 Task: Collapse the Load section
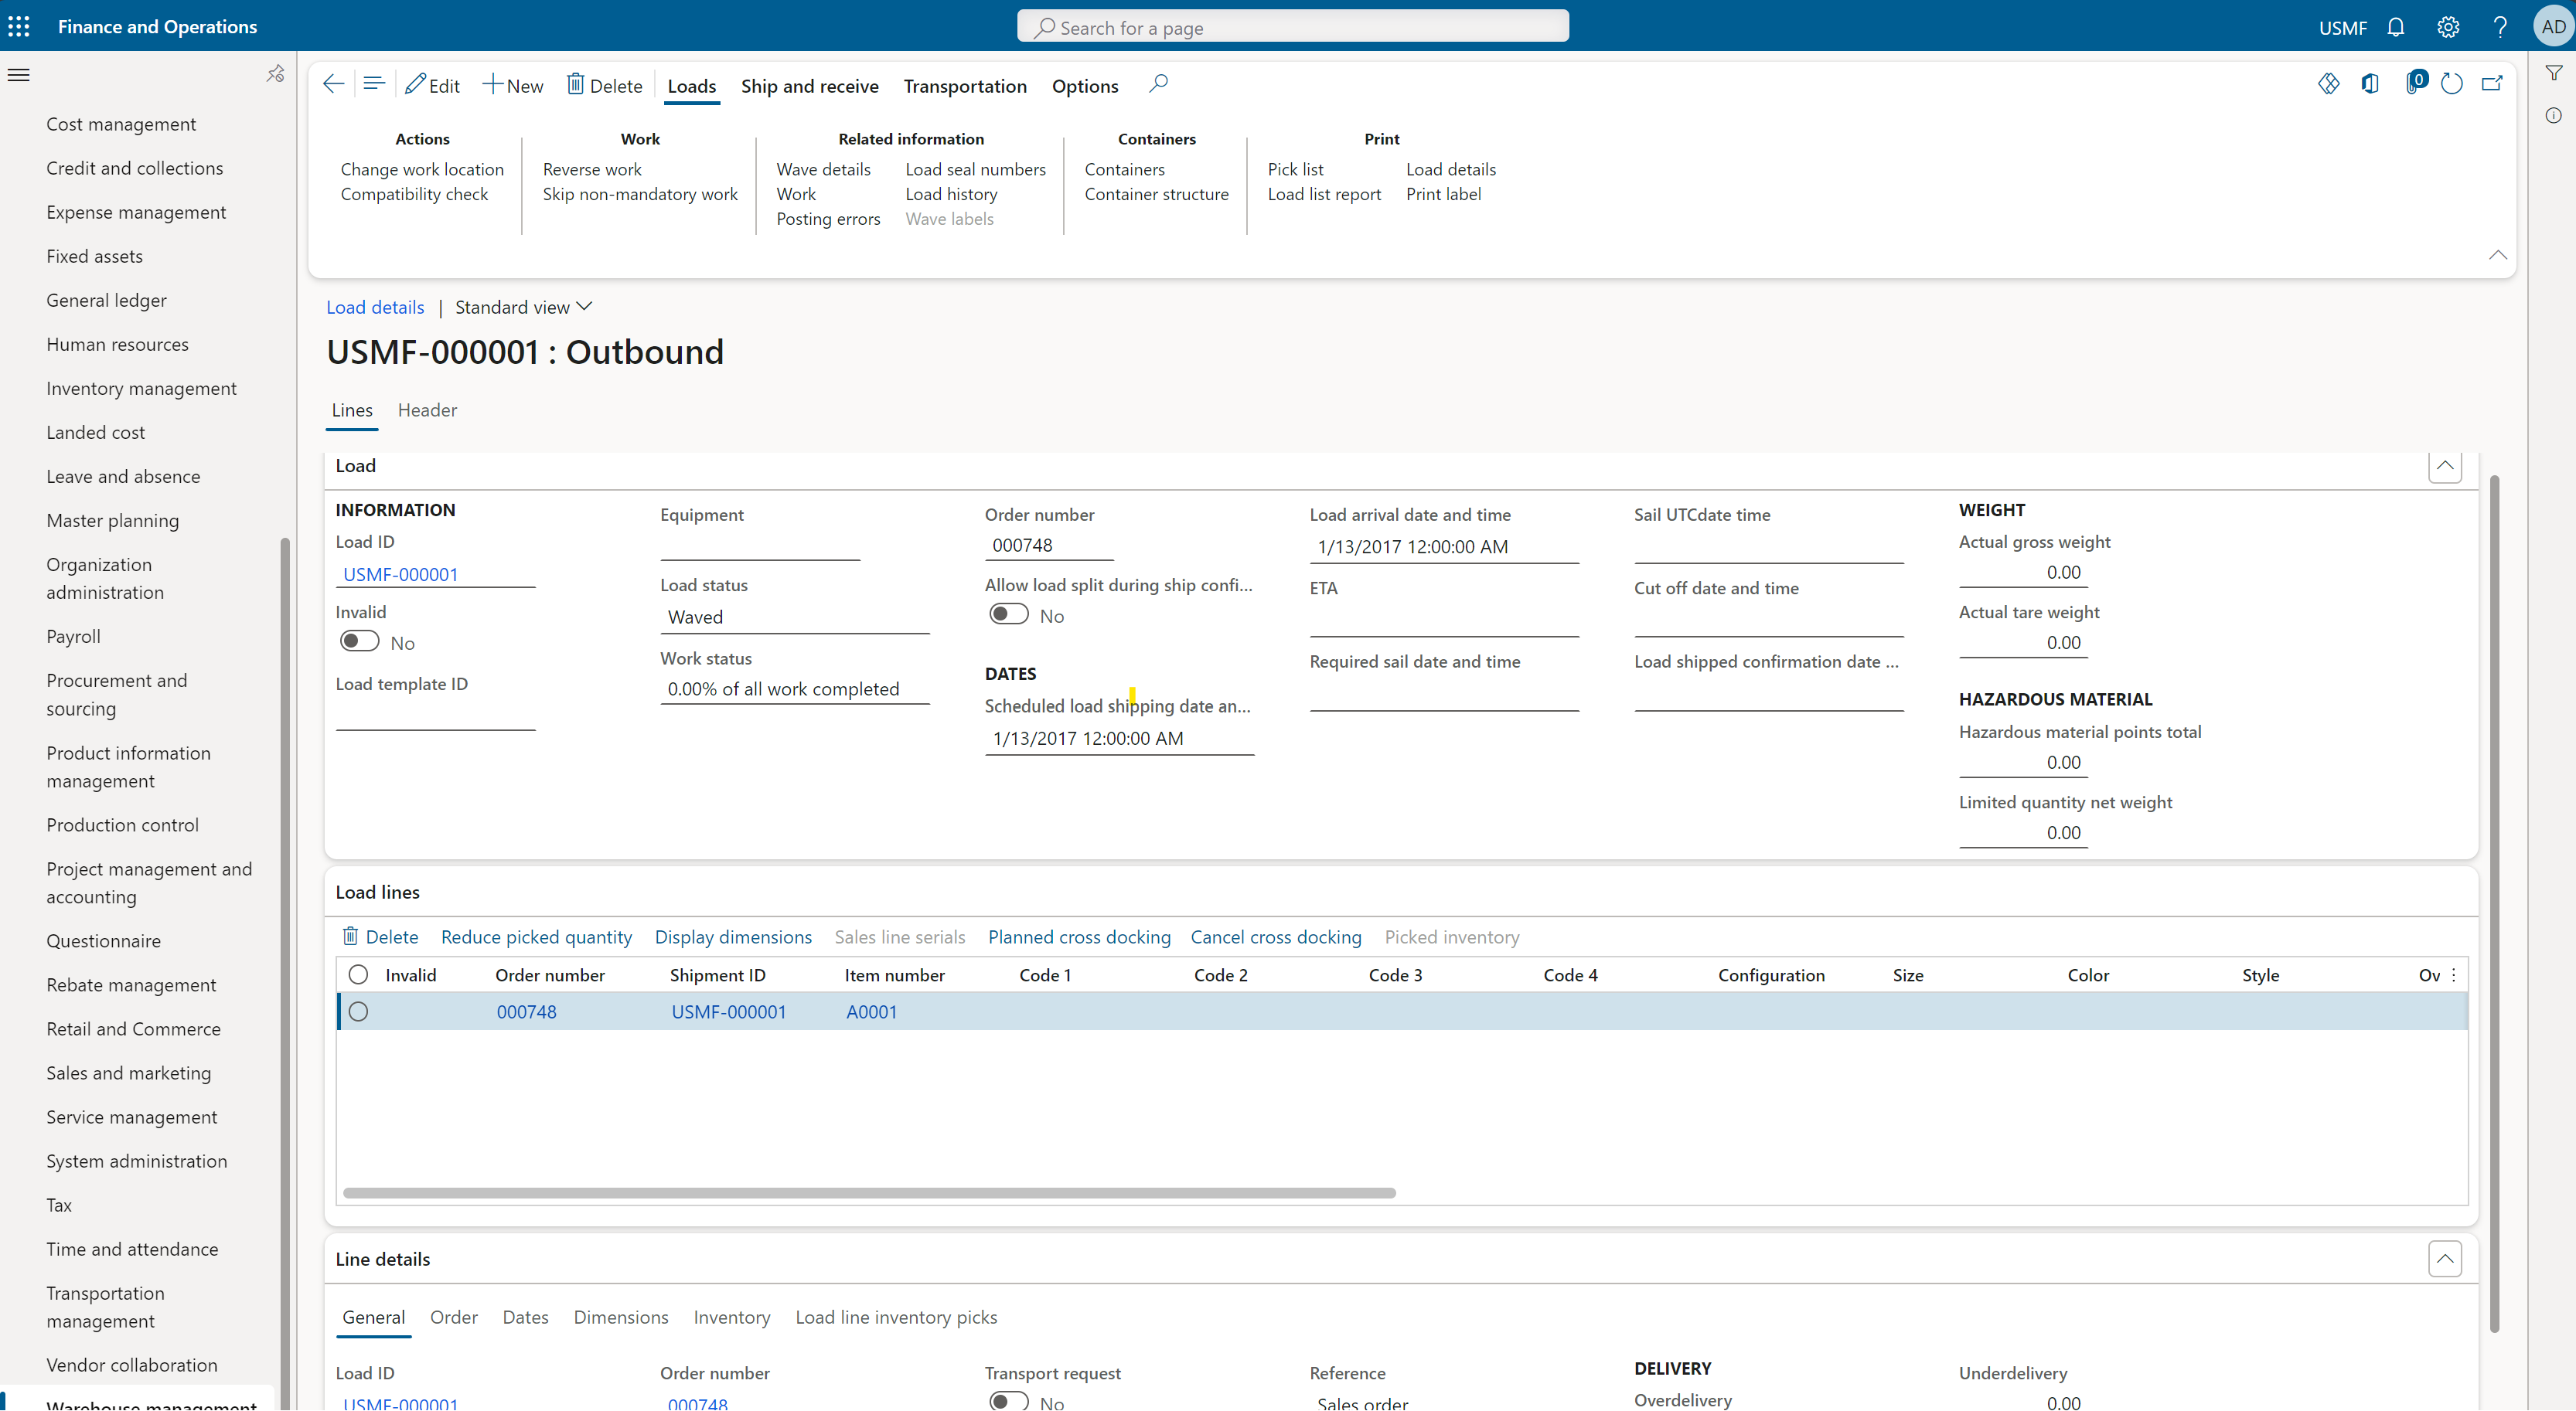coord(2445,466)
